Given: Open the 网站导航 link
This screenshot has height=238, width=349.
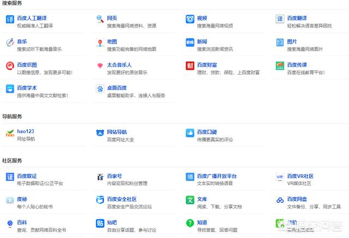Looking at the screenshot, I should pos(117,132).
